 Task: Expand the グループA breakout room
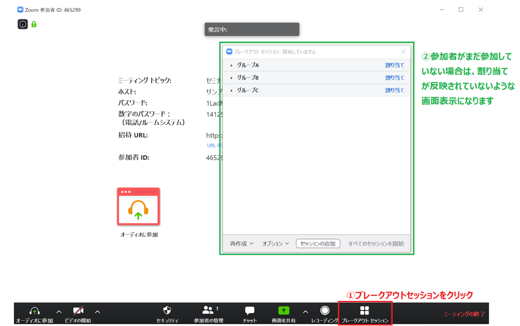(x=232, y=65)
